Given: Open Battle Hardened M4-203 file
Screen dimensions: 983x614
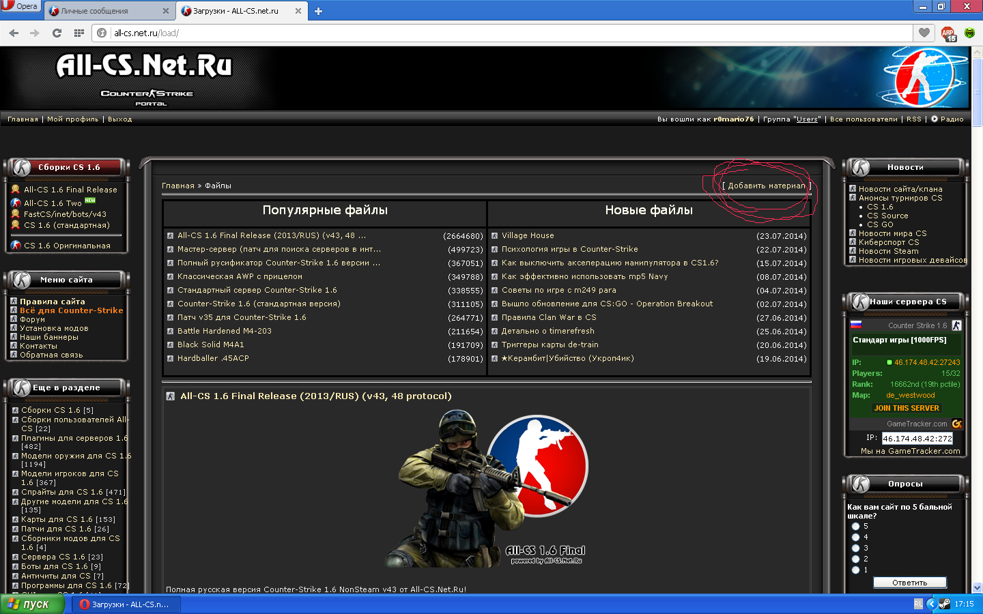Looking at the screenshot, I should 225,331.
